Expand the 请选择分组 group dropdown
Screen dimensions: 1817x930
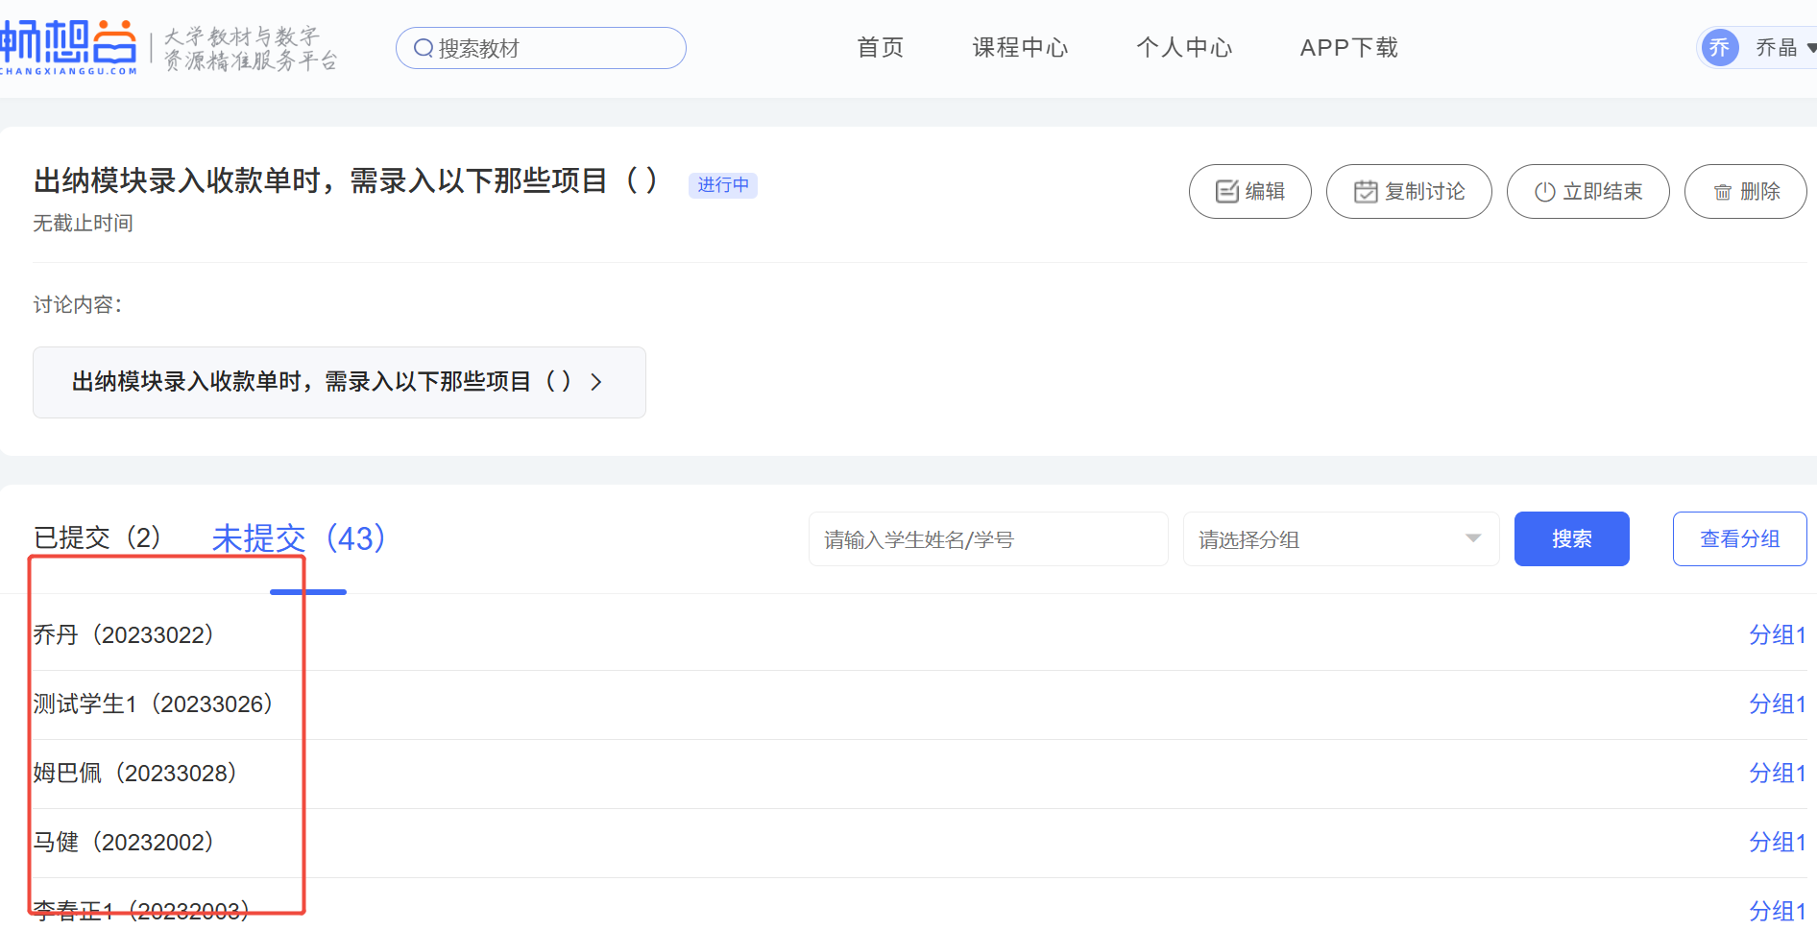click(x=1341, y=539)
